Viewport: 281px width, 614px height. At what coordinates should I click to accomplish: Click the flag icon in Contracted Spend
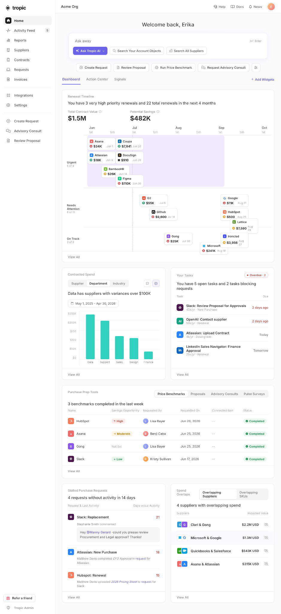[x=147, y=283]
